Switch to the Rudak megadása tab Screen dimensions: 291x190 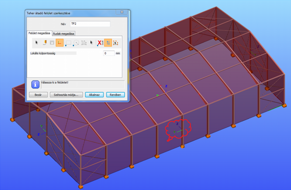click(63, 34)
